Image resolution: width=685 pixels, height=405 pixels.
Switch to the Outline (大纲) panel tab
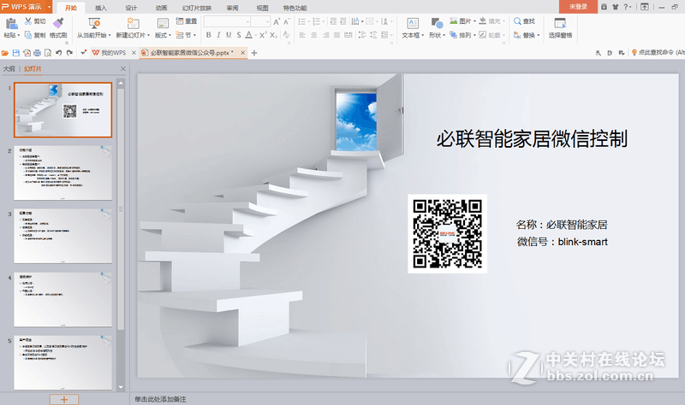9,69
